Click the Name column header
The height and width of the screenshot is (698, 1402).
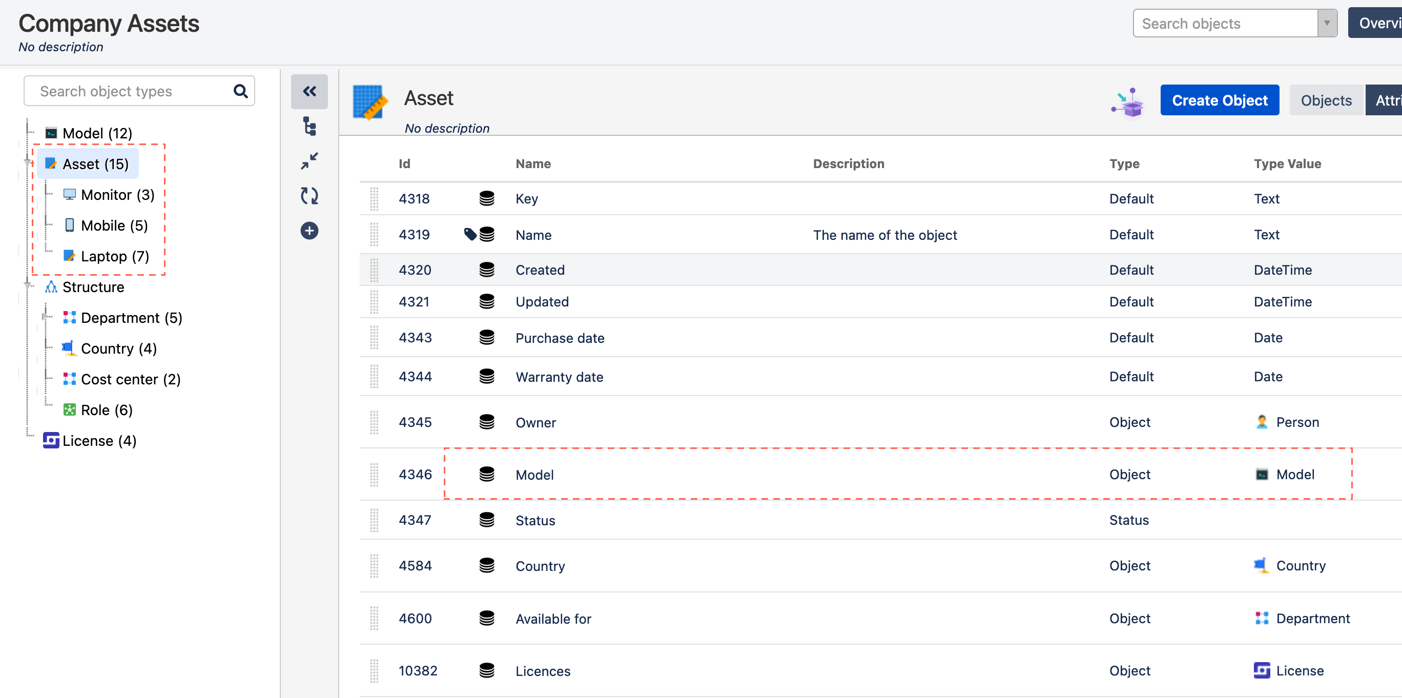coord(533,164)
